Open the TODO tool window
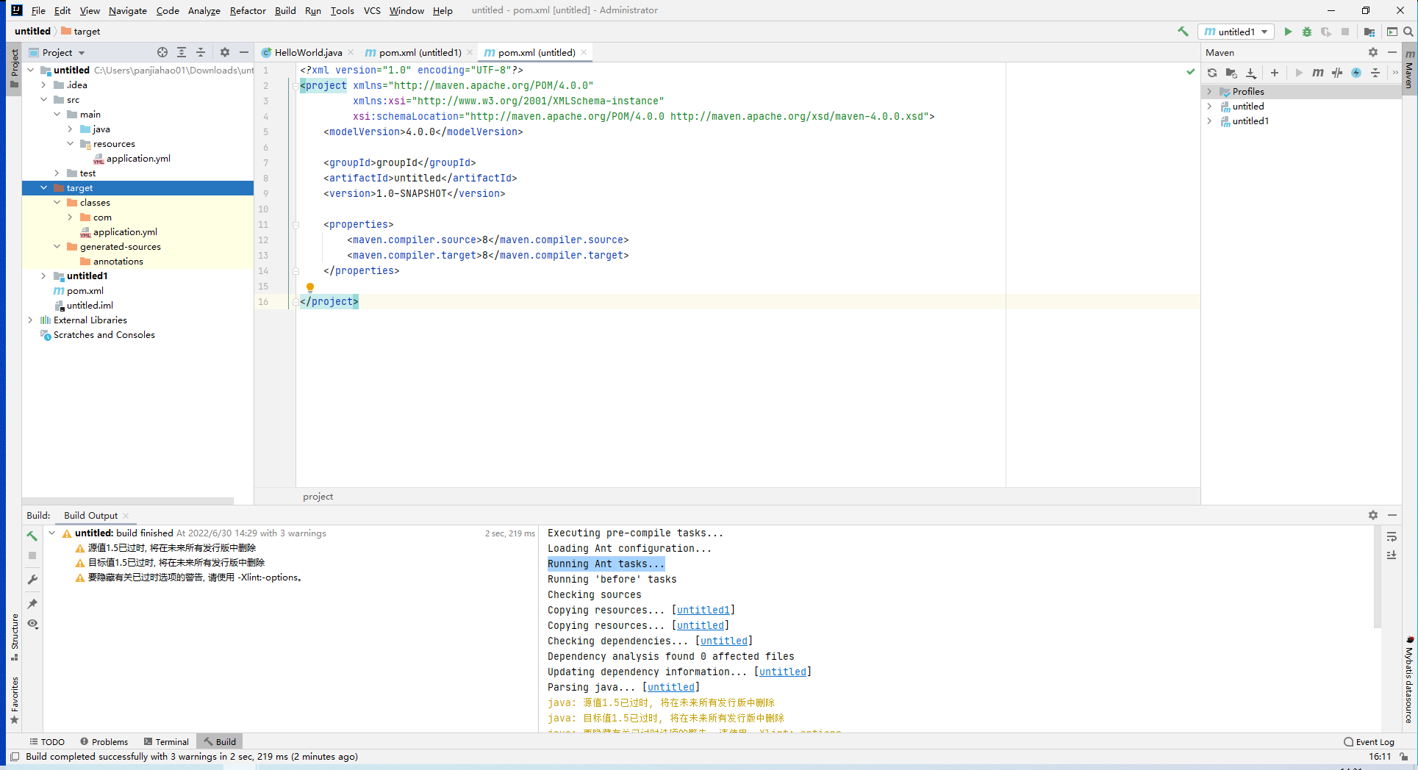Viewport: 1418px width, 770px height. coord(47,742)
